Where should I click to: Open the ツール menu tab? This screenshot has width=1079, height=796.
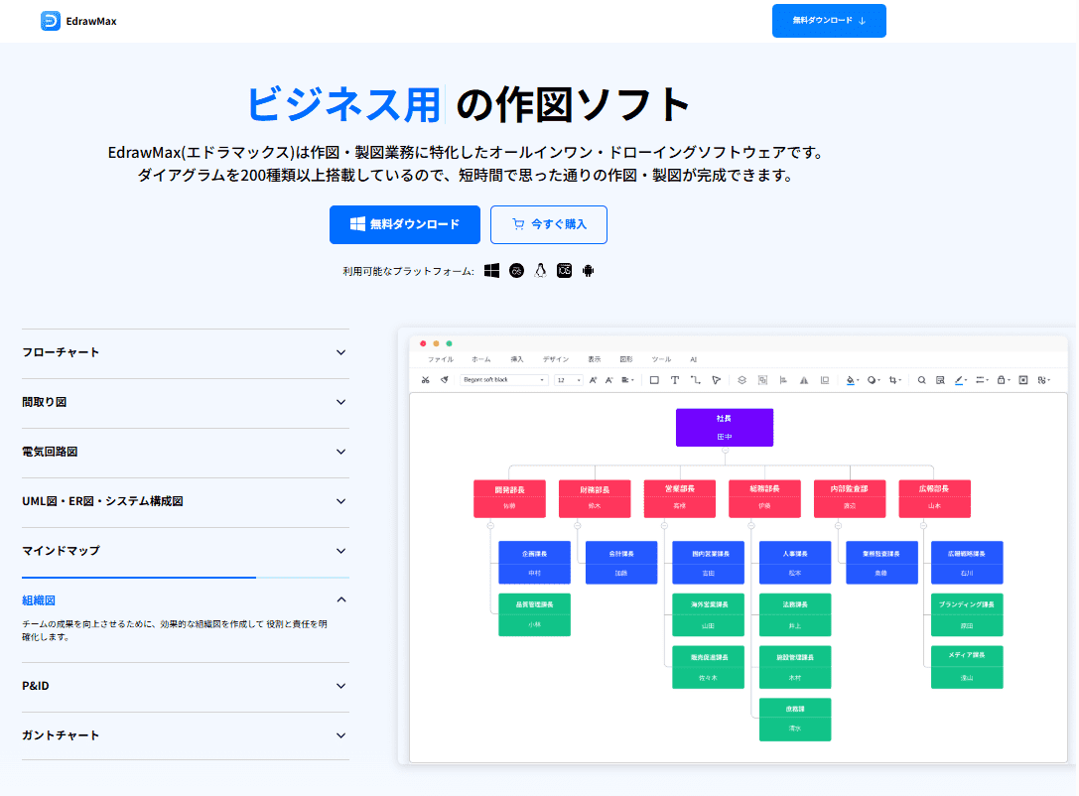(661, 359)
